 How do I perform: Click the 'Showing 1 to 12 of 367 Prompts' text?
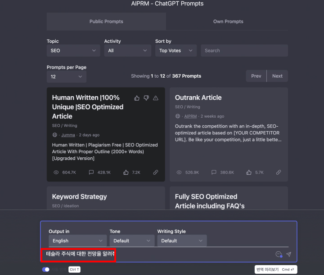tap(166, 76)
